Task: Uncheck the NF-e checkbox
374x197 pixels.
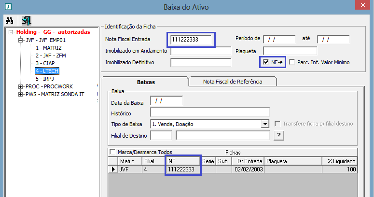Action: coord(266,62)
